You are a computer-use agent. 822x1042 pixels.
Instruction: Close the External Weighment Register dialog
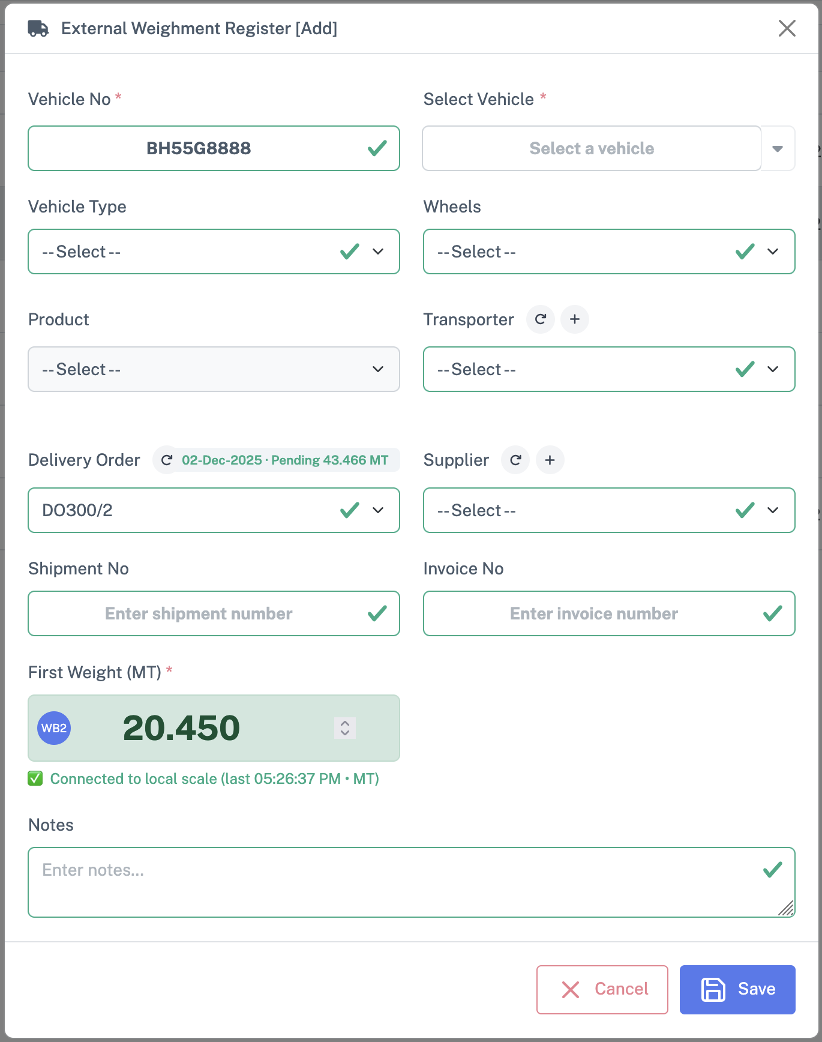click(787, 28)
